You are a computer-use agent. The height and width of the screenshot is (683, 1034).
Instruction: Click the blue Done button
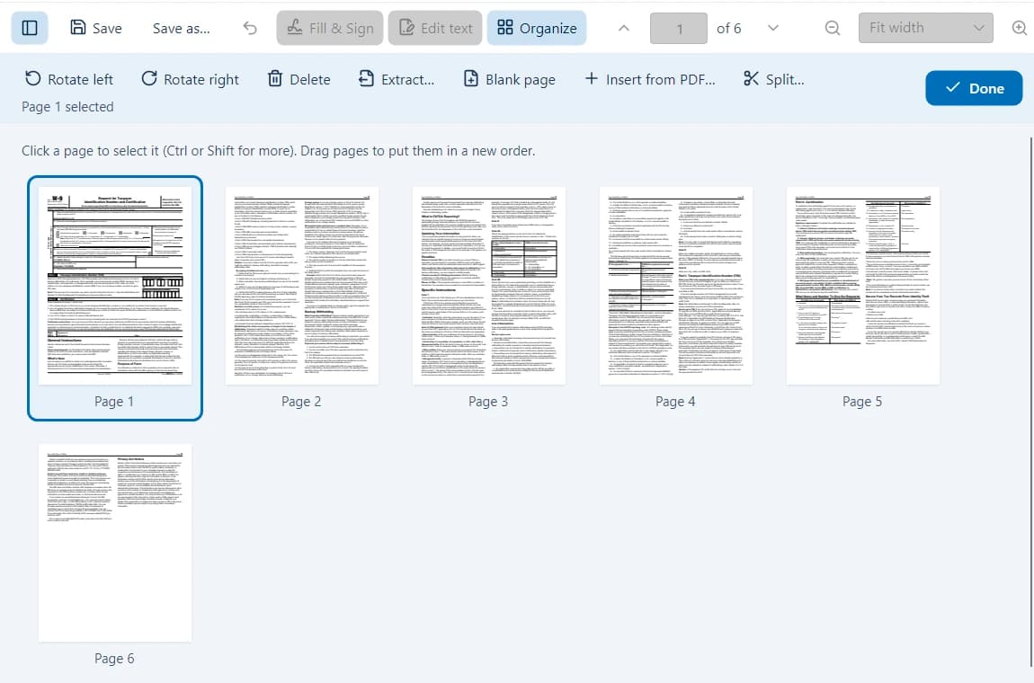point(974,88)
